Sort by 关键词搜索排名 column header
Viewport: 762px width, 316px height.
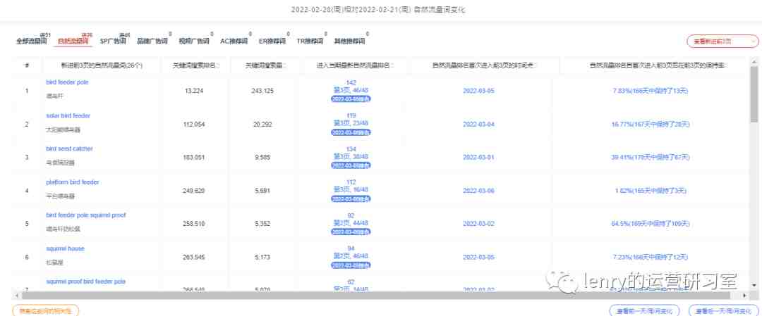pyautogui.click(x=196, y=65)
